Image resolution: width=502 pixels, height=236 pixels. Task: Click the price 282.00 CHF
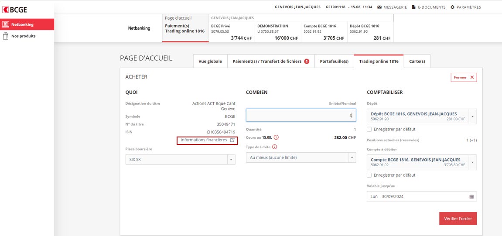(x=345, y=138)
